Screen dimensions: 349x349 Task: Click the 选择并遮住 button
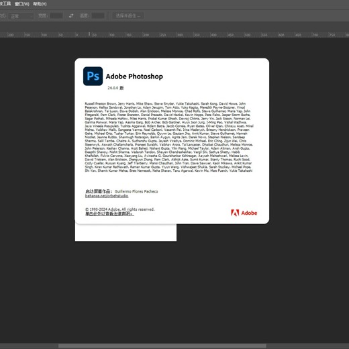[x=128, y=15]
